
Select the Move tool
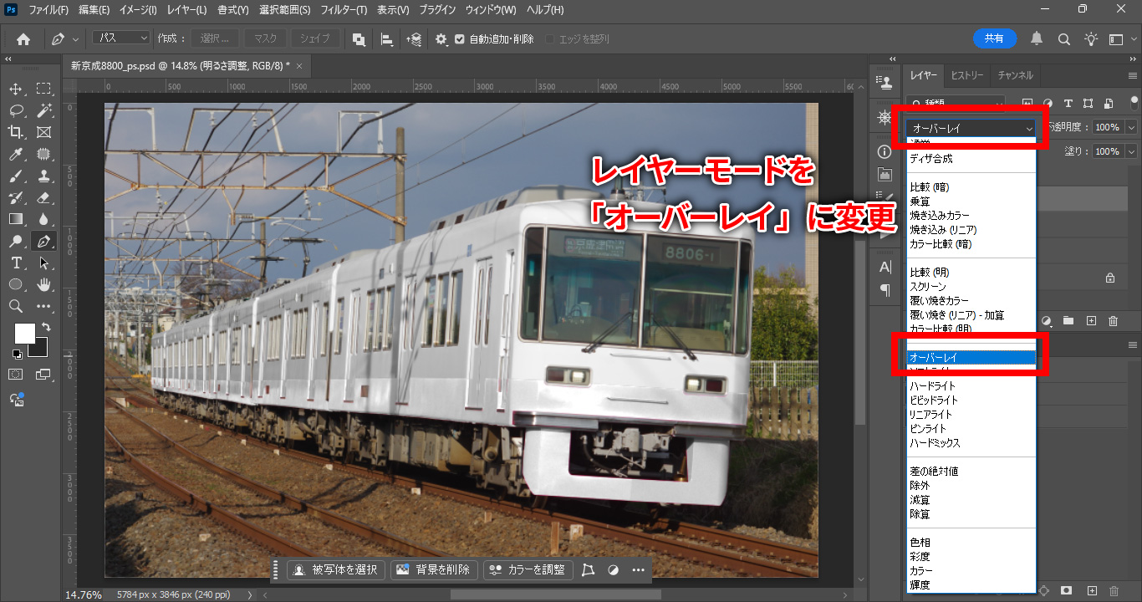(x=16, y=89)
